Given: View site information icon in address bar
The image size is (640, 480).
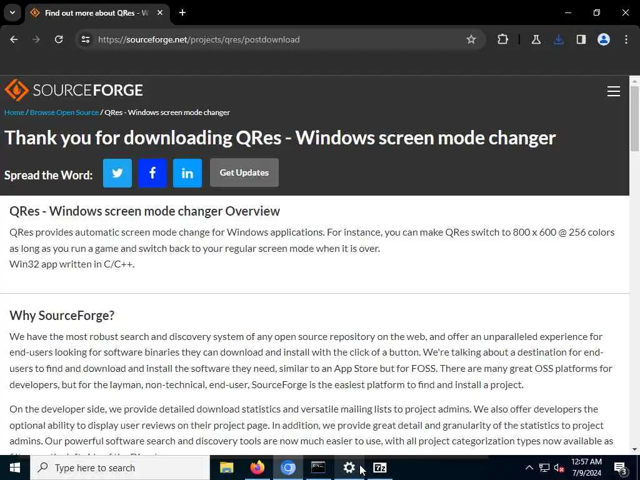Looking at the screenshot, I should tap(85, 39).
